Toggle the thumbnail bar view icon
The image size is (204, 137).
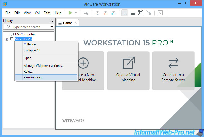coord(133,13)
